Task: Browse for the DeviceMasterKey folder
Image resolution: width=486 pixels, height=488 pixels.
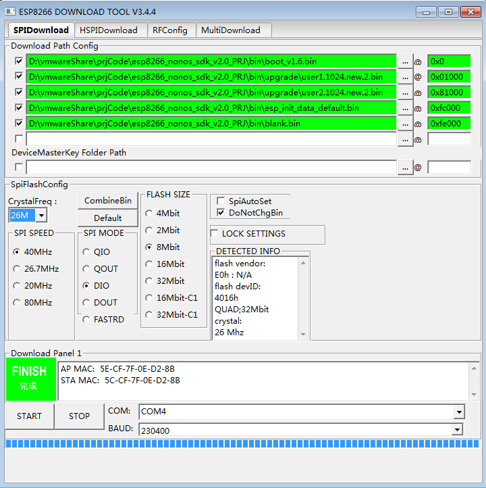Action: (x=405, y=168)
